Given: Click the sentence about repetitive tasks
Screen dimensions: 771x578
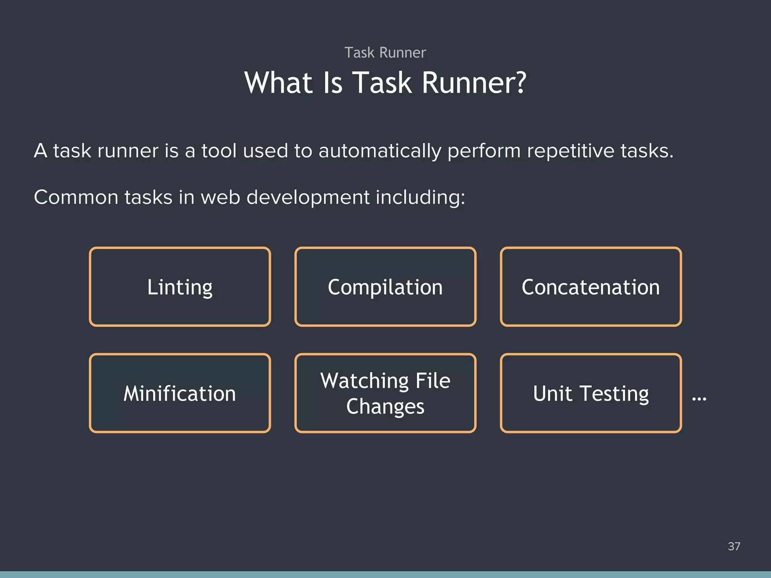Looking at the screenshot, I should point(354,151).
